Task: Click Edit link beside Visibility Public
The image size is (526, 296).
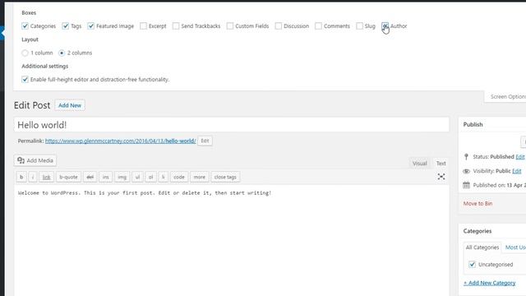Action: [x=517, y=171]
